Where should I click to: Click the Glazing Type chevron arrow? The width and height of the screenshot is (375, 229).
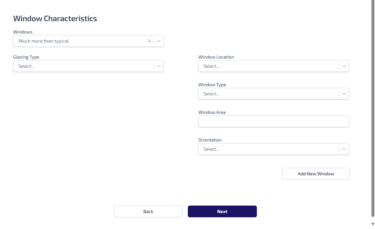click(159, 66)
